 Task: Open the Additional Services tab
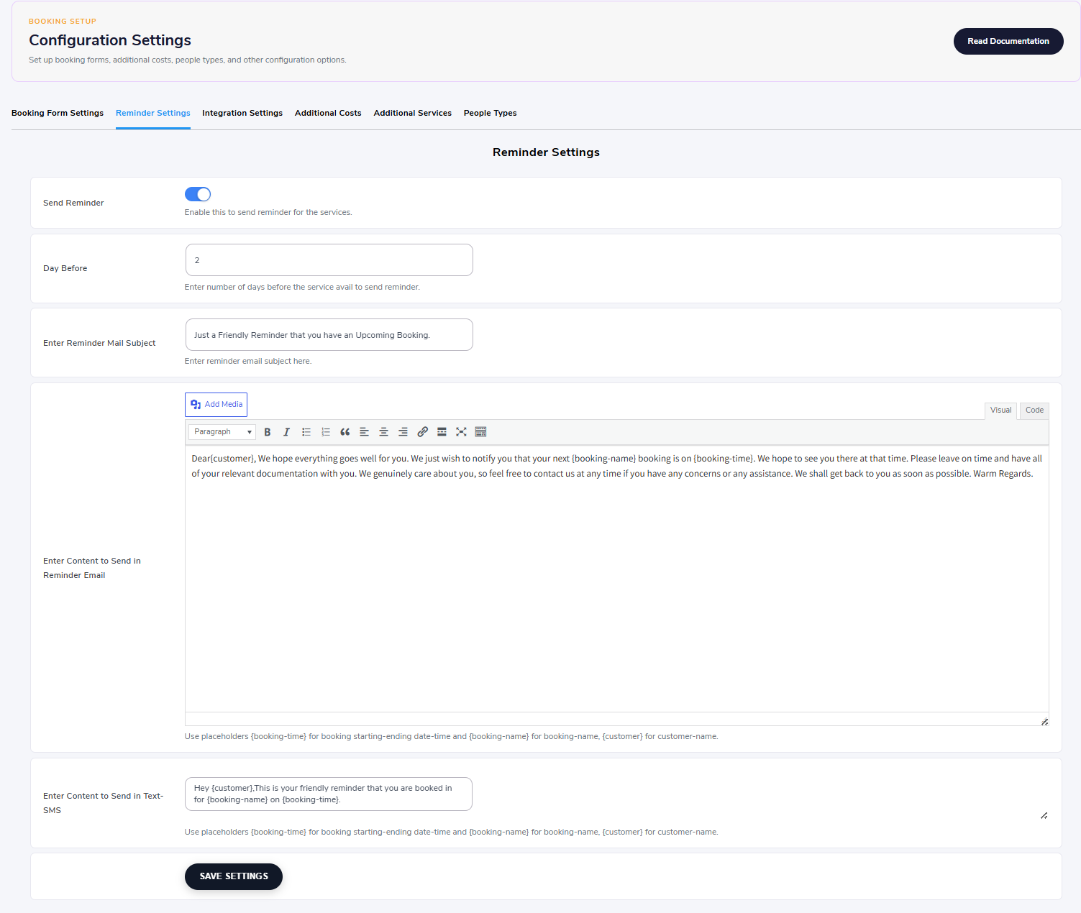coord(413,113)
